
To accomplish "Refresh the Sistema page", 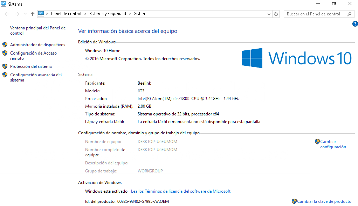I will (276, 14).
